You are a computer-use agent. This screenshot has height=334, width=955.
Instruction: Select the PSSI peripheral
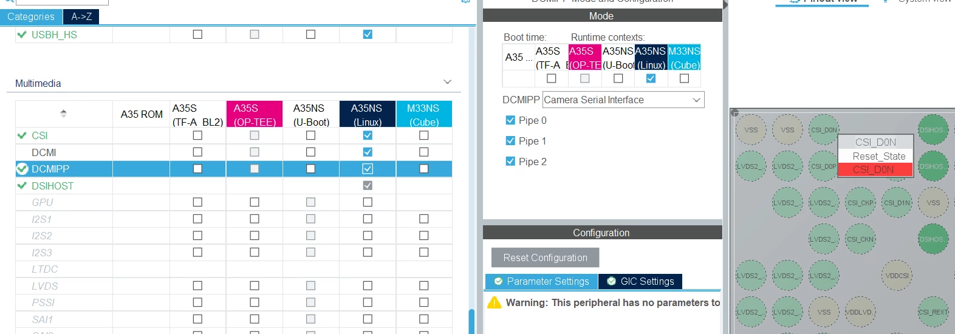pyautogui.click(x=43, y=302)
